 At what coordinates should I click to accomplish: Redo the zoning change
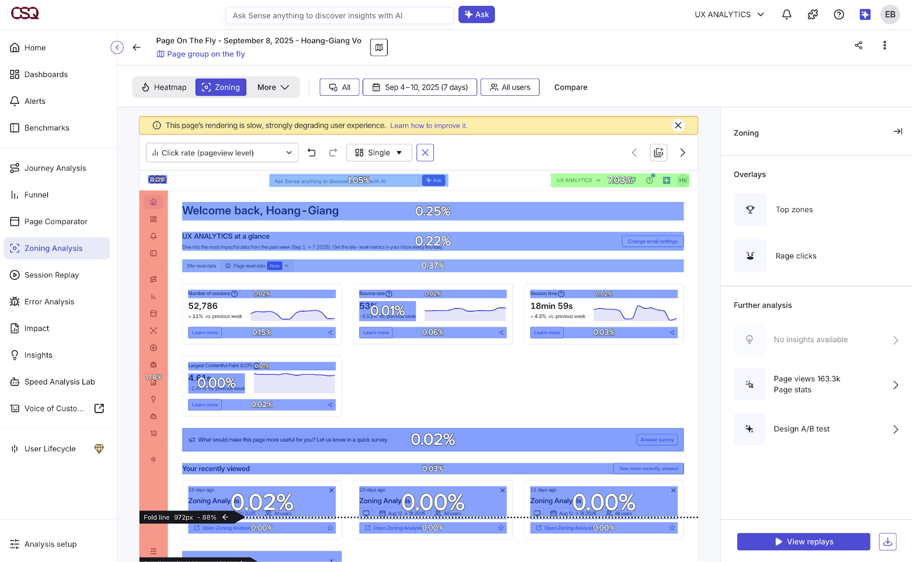pos(333,152)
